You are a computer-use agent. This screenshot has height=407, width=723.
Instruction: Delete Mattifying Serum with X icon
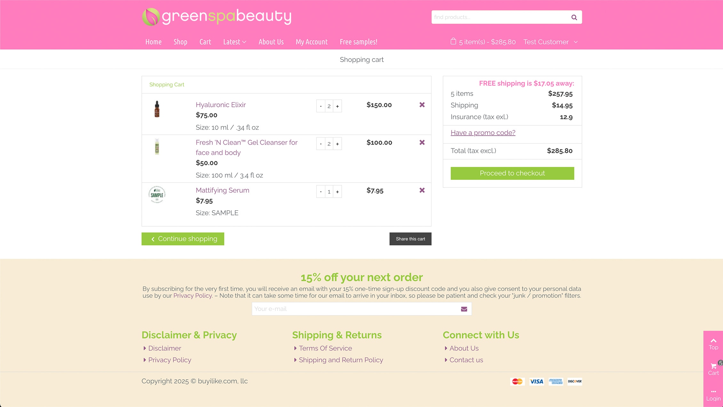(422, 190)
